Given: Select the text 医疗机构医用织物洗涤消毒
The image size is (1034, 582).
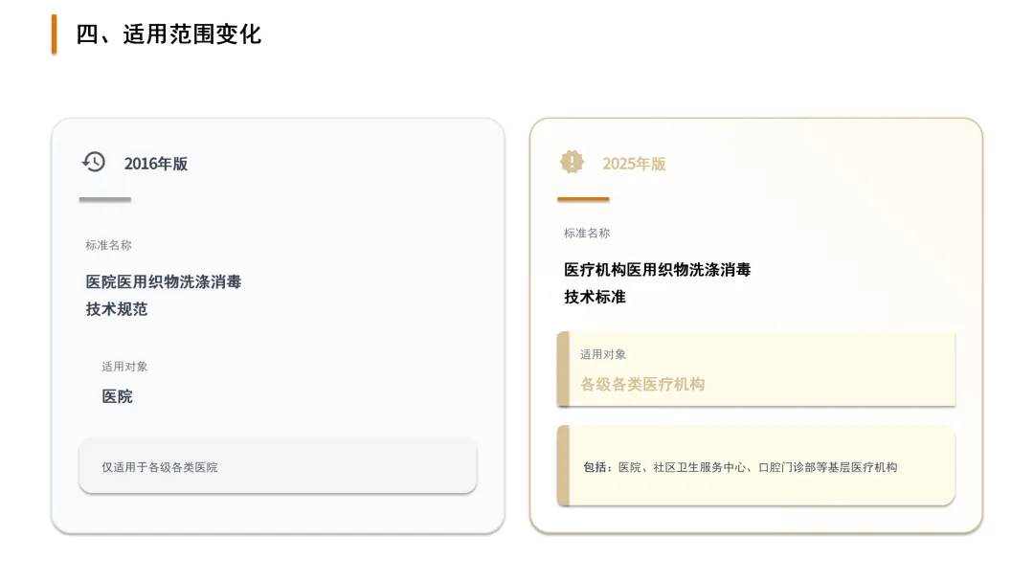Looking at the screenshot, I should point(658,270).
